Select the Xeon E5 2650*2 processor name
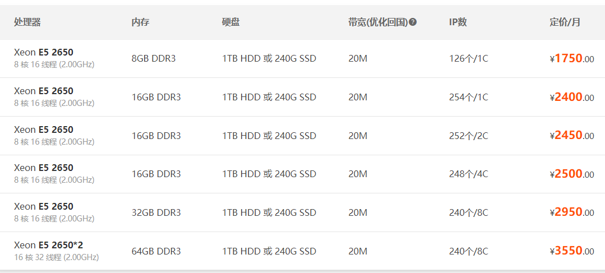Image resolution: width=605 pixels, height=273 pixels. (x=49, y=245)
